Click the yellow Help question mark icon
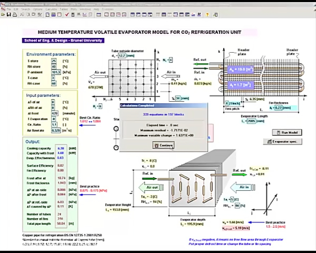Screen dimensions: 316x253 (207, 14)
